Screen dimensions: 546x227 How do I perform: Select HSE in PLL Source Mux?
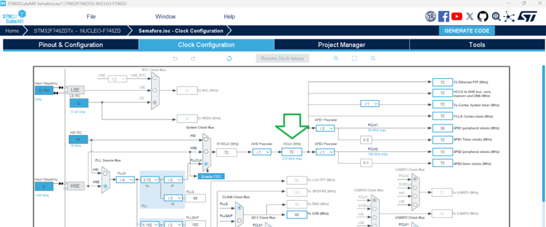(x=105, y=186)
